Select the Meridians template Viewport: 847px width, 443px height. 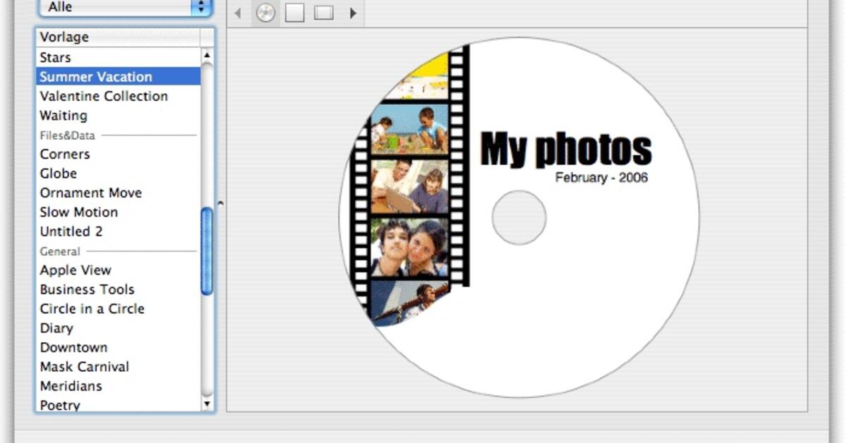coord(119,387)
